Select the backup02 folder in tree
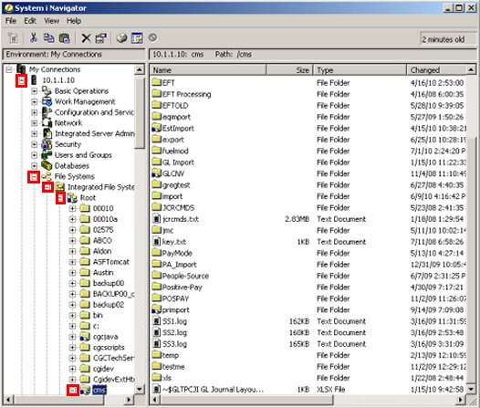Viewport: 480px width, 408px height. coord(109,305)
